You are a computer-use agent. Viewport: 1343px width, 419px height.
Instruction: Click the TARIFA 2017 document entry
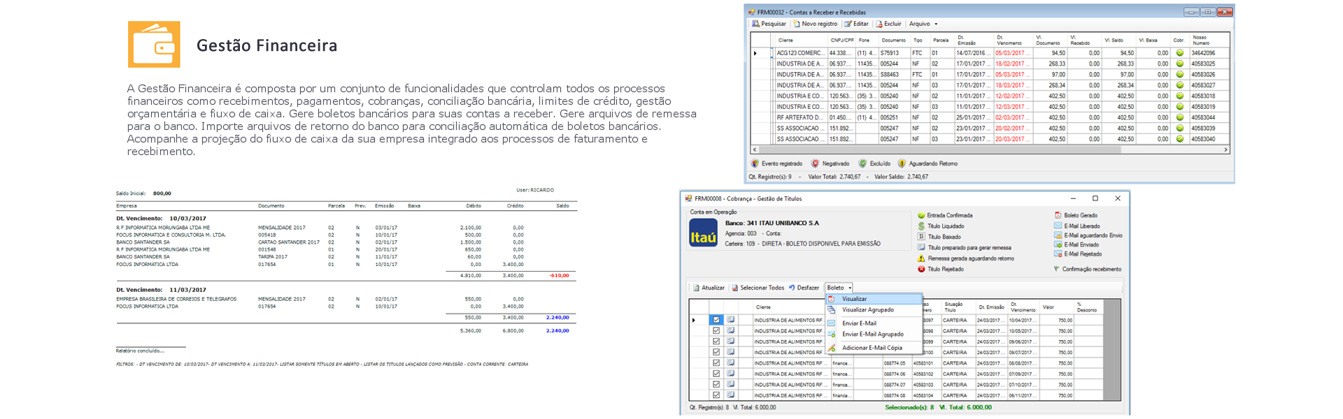[x=273, y=257]
